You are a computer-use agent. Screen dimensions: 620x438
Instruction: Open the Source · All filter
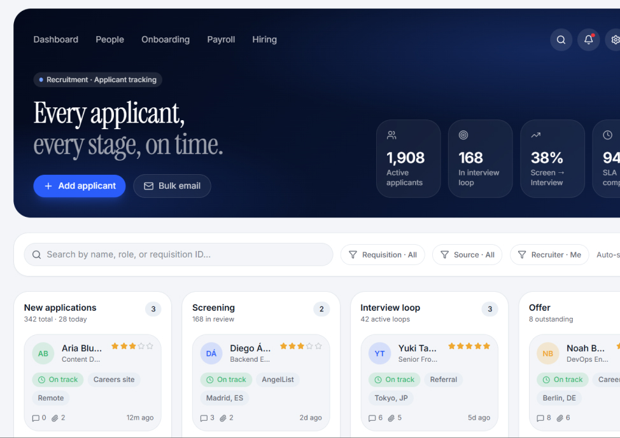tap(467, 255)
